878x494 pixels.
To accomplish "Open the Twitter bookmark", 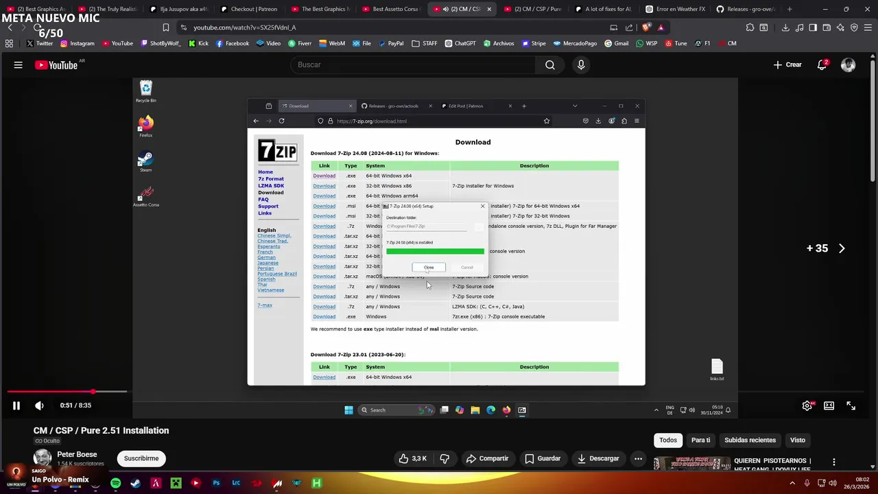I will point(39,43).
